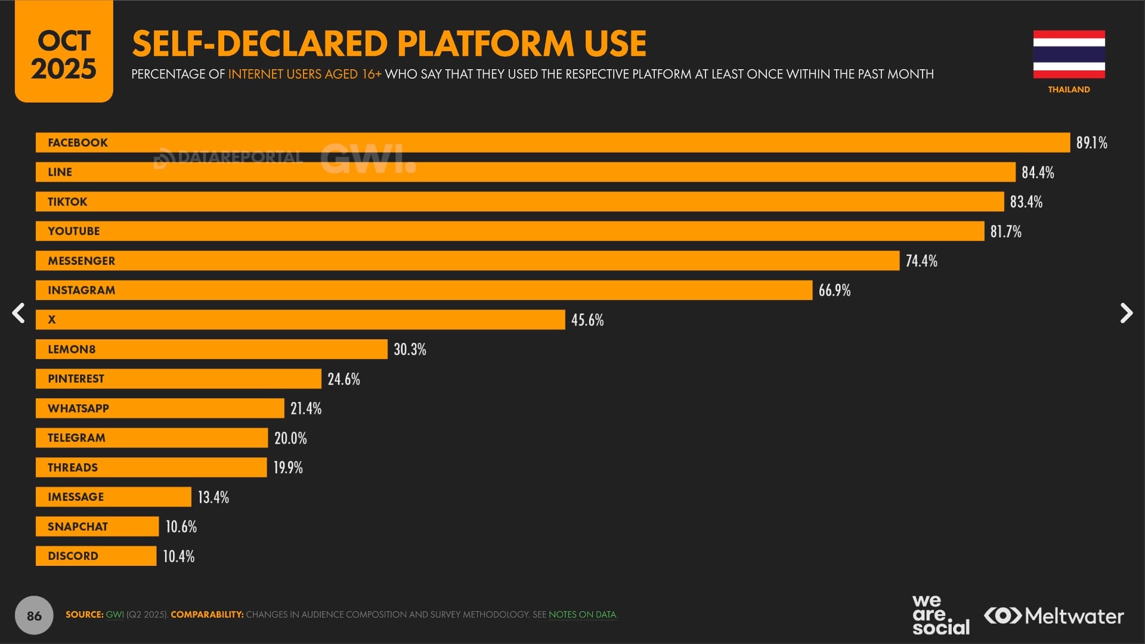Open the GWI source link

(x=114, y=615)
